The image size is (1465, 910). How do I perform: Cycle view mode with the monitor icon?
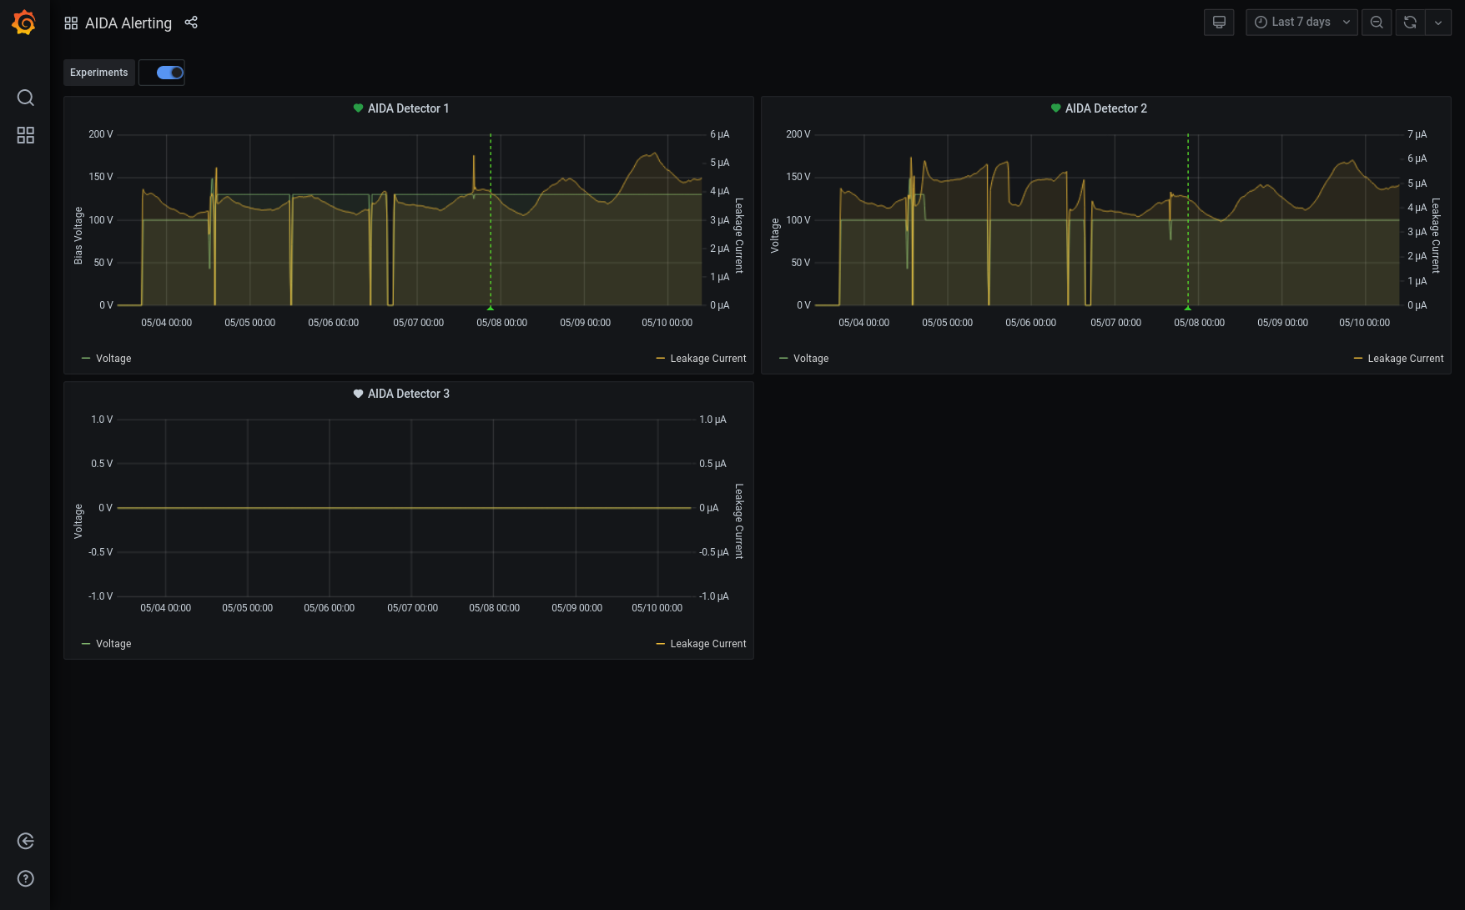[x=1219, y=23]
